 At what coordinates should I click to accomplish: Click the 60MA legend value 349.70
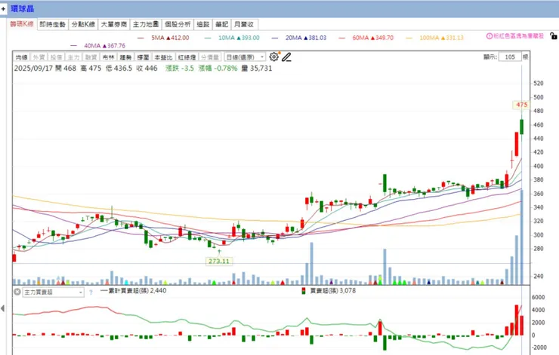[382, 38]
